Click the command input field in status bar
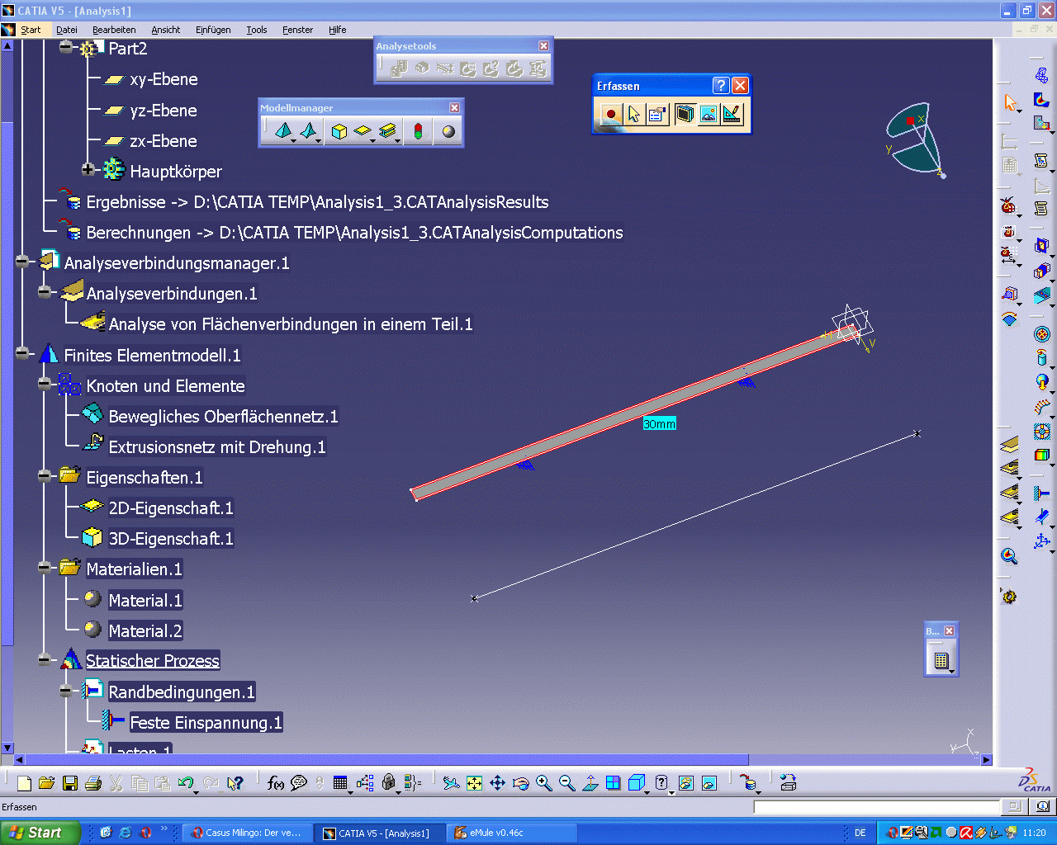Screen dimensions: 1057x845 pyautogui.click(x=877, y=807)
